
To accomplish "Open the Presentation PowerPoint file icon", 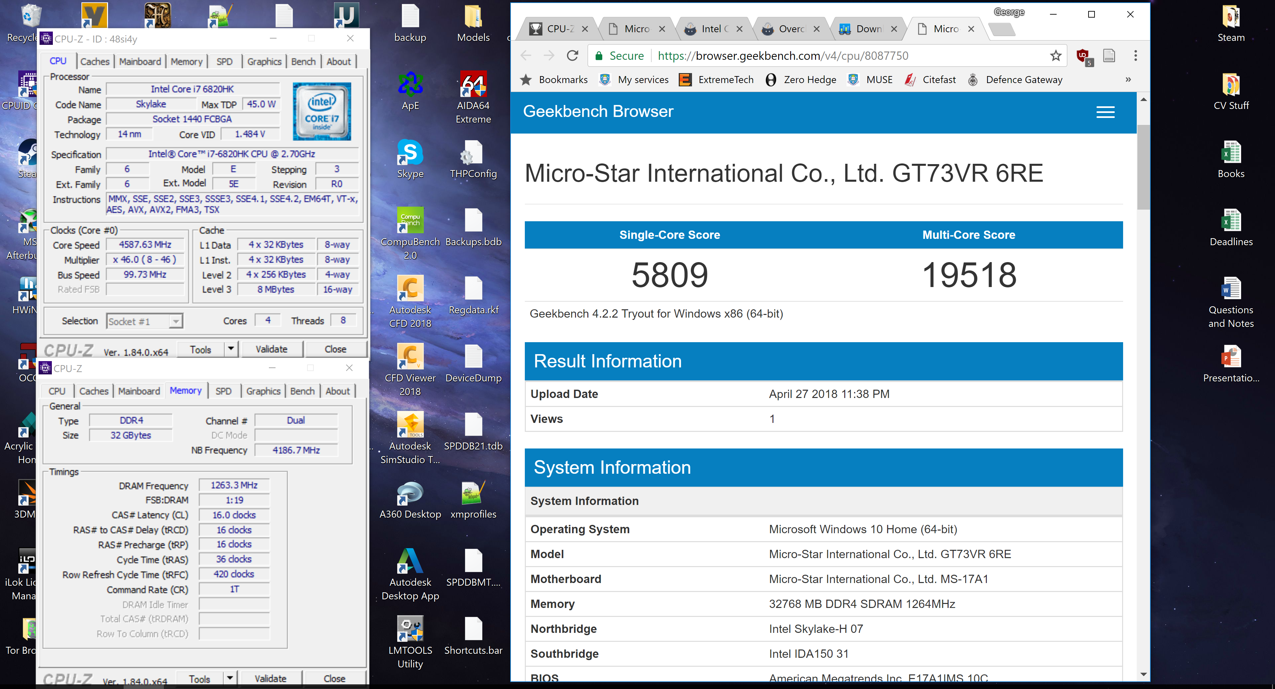I will point(1231,363).
